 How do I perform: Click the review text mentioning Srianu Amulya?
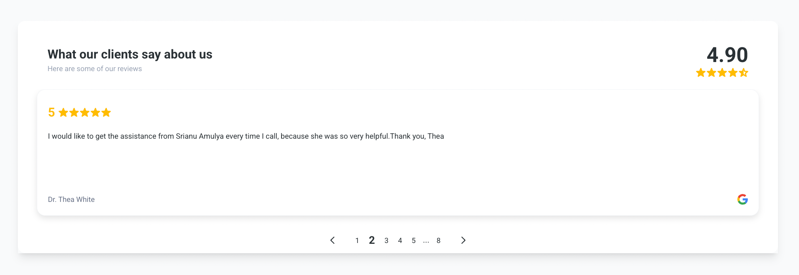(x=246, y=136)
